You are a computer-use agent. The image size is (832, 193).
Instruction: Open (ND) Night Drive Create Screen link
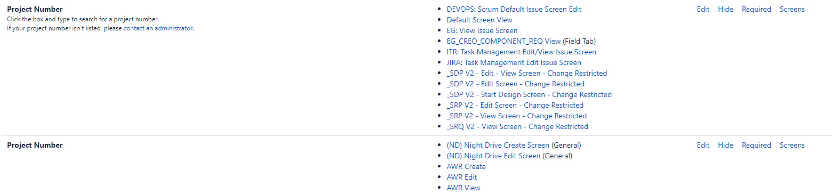[x=498, y=145]
